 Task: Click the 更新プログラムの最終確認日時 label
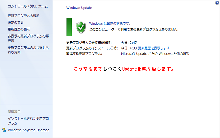[89, 43]
